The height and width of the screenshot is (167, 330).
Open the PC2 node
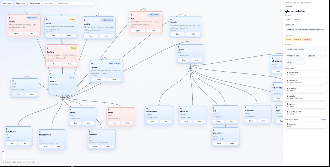(138, 31)
